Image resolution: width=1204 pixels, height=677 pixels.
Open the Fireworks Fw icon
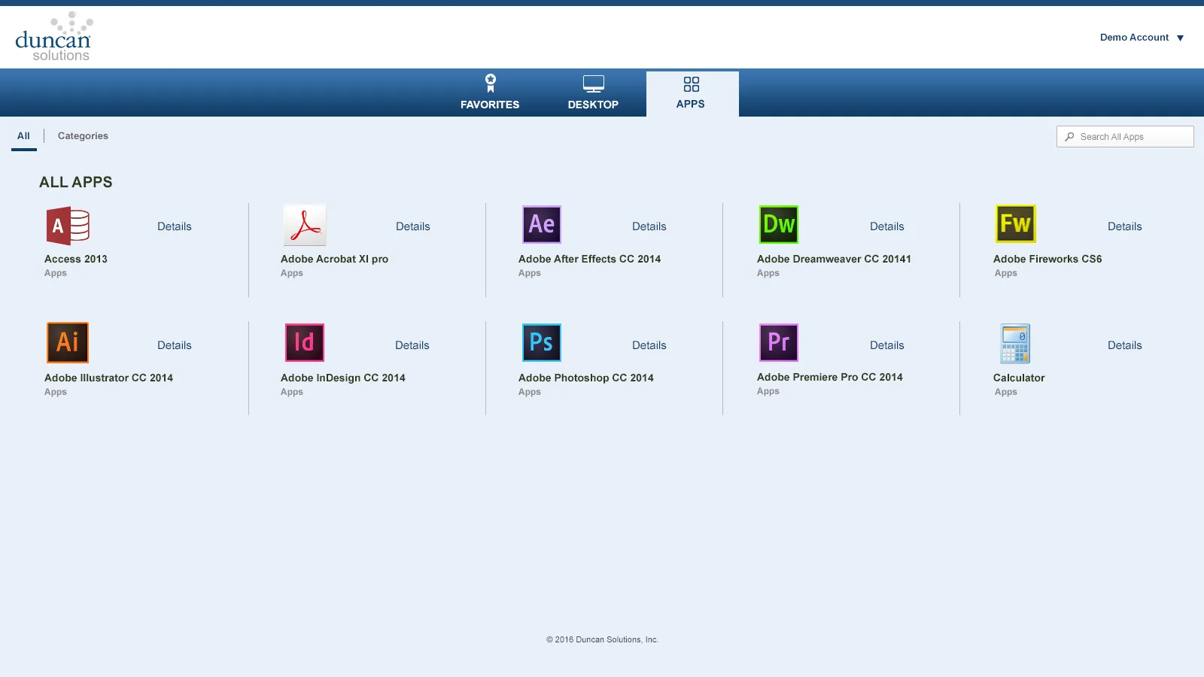click(1016, 223)
